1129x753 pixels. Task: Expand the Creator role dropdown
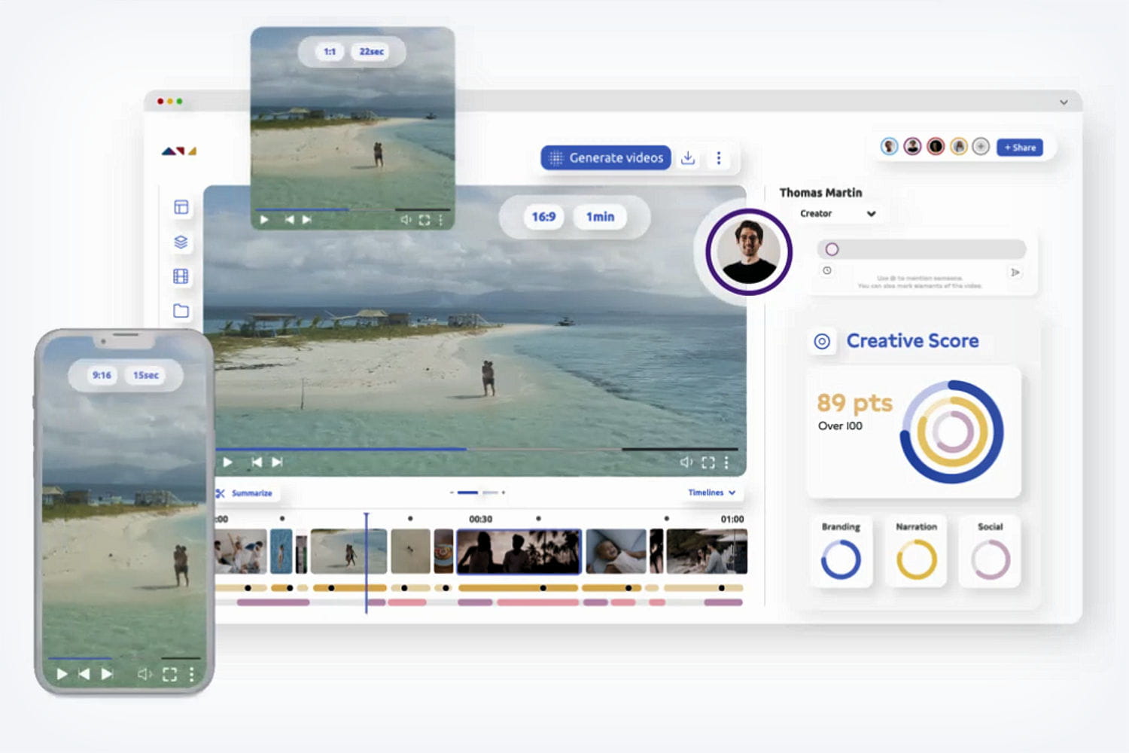pyautogui.click(x=871, y=214)
